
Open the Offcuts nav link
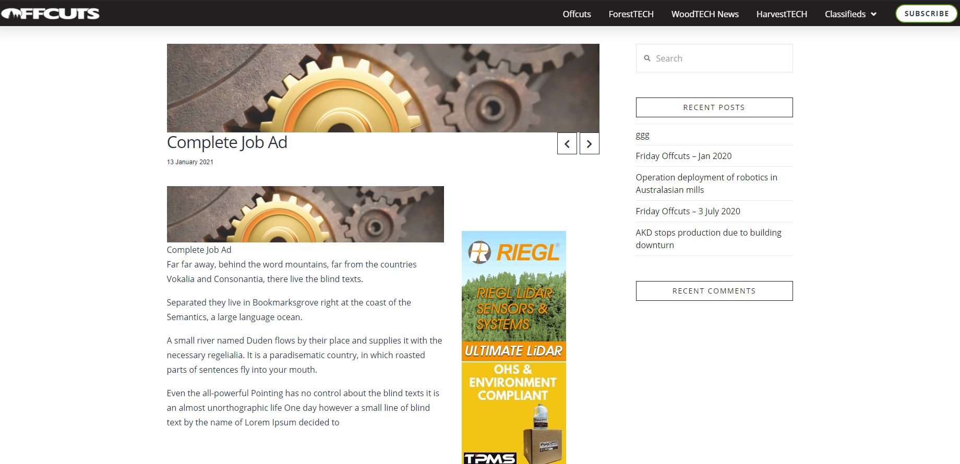point(577,14)
